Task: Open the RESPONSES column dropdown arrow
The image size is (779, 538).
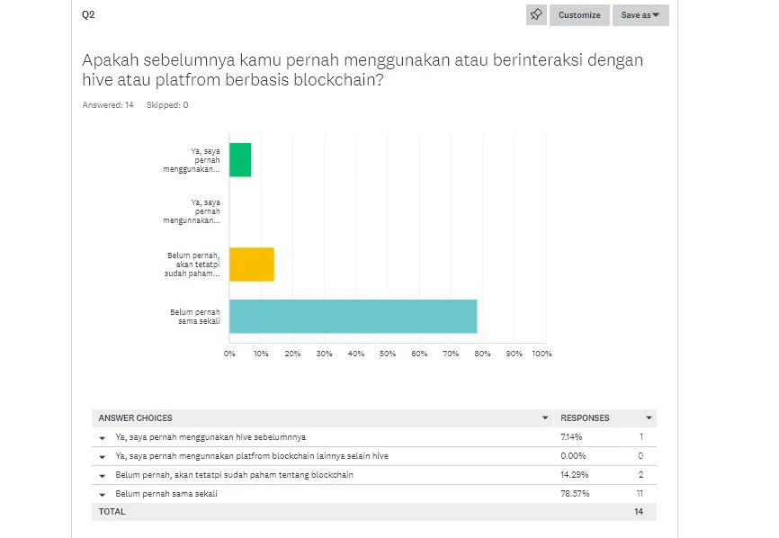Action: click(x=649, y=417)
